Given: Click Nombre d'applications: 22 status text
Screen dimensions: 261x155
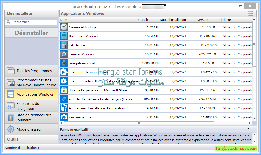Looking at the screenshot, I should click(x=24, y=148).
